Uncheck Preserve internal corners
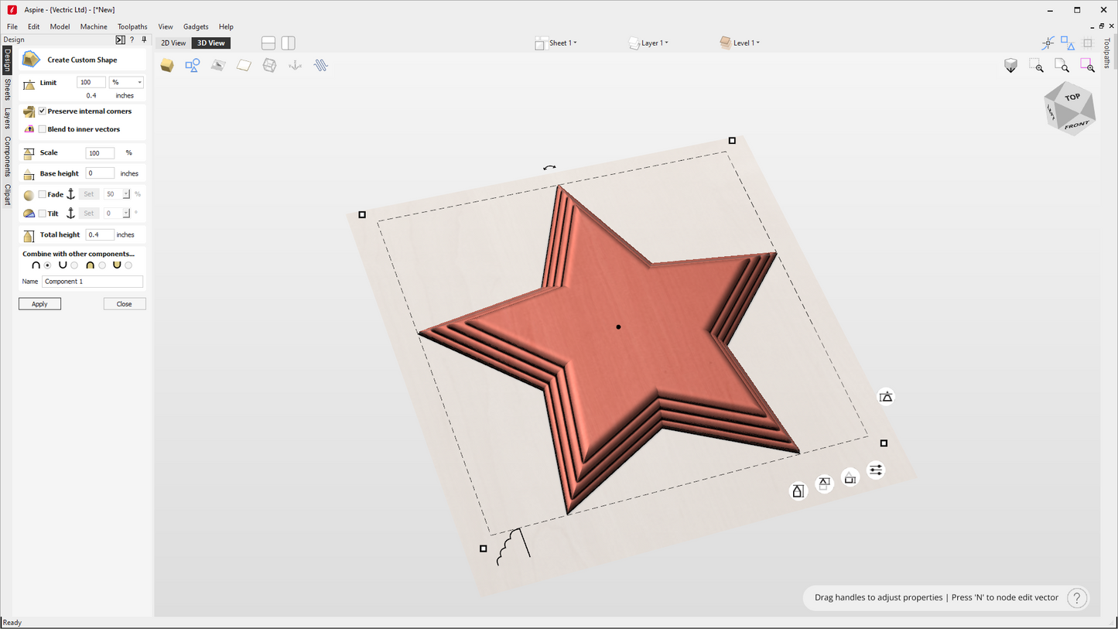1118x629 pixels. (x=43, y=111)
